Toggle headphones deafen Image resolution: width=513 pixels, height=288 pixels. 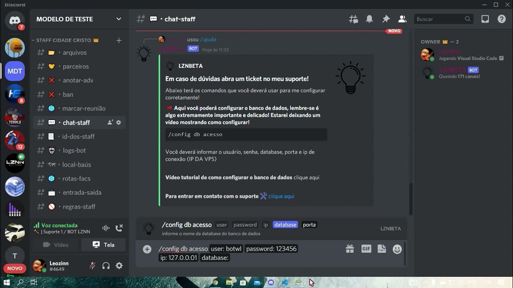[106, 266]
